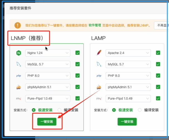The width and height of the screenshot is (169, 140).
Task: Uncheck the Apache 2.4 checkbox
Action: tap(158, 53)
